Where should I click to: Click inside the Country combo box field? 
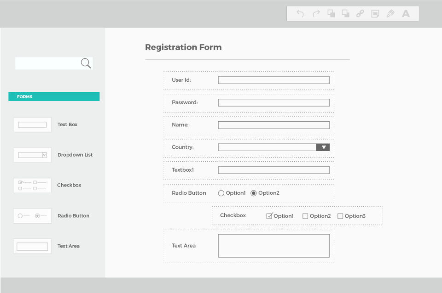pyautogui.click(x=267, y=147)
